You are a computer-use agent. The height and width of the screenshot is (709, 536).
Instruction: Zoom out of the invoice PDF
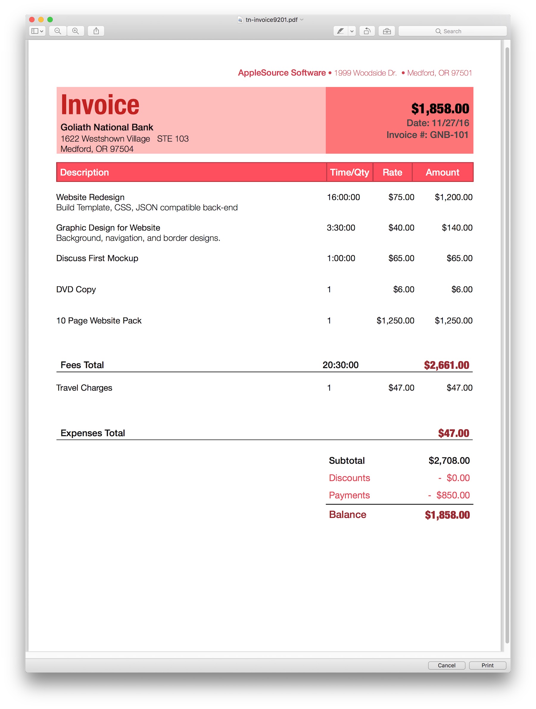[x=58, y=31]
